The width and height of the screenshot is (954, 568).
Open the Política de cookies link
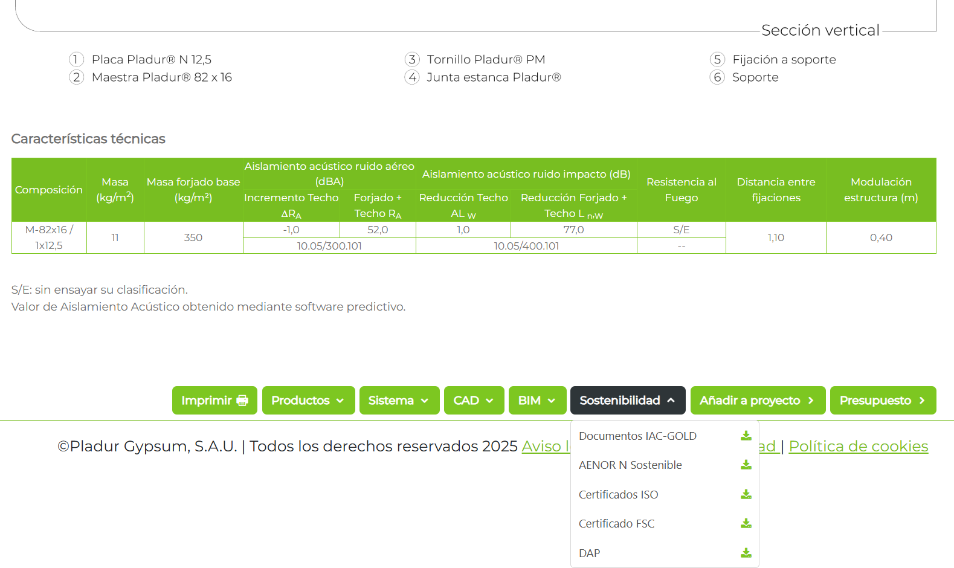tap(858, 447)
